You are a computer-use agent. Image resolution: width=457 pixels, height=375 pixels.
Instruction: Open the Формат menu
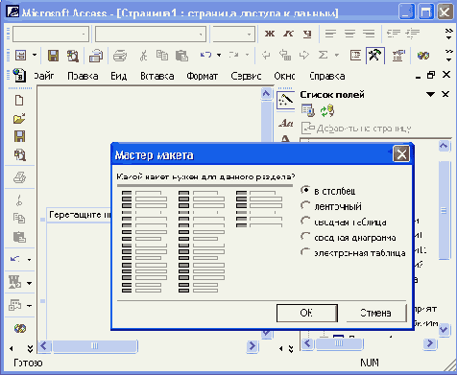coord(203,76)
